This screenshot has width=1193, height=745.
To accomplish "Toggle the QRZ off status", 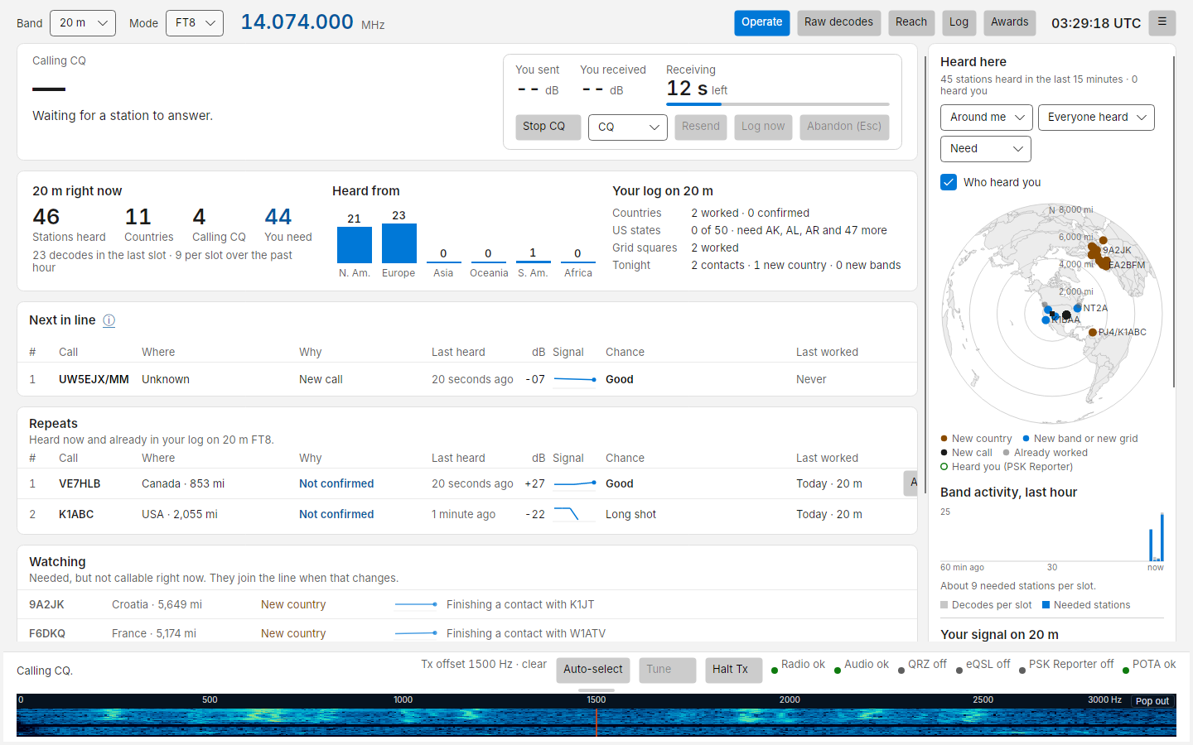I will pos(922,665).
